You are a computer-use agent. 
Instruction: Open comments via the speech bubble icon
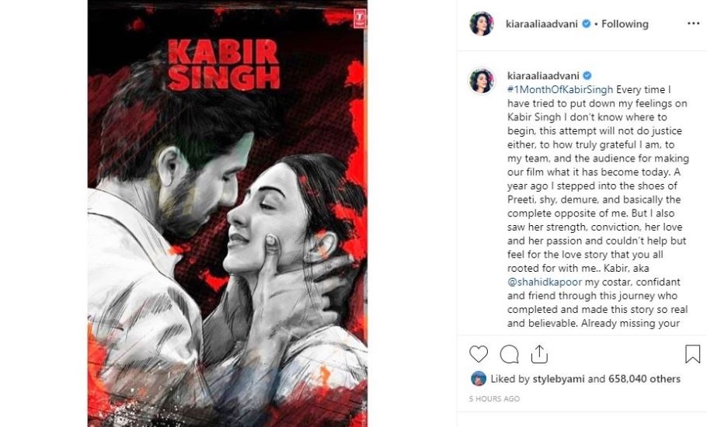pos(509,355)
